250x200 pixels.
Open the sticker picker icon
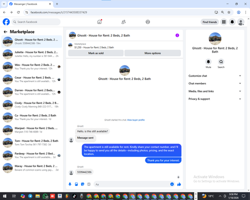coord(82,184)
